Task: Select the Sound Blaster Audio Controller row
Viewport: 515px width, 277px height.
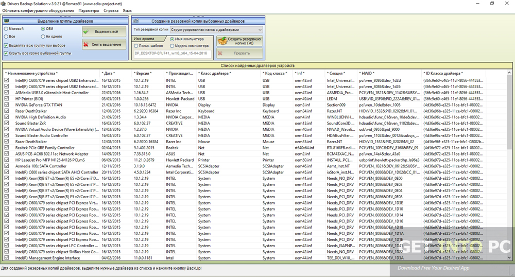Action: click(245, 135)
